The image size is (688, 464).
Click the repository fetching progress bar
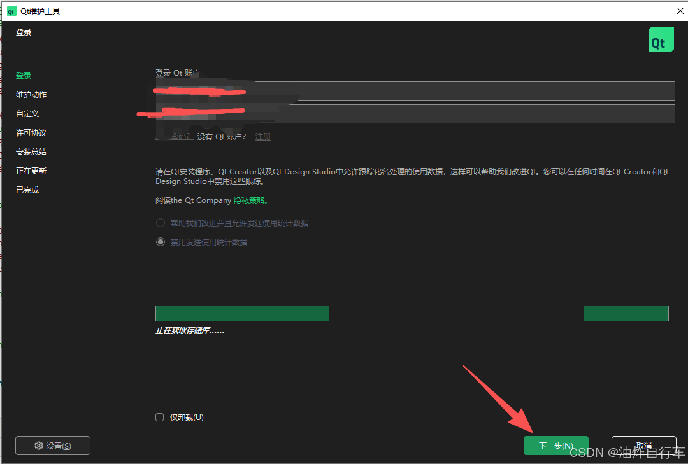[412, 314]
